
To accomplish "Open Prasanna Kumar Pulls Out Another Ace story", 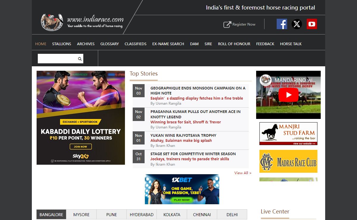I will pos(195,114).
